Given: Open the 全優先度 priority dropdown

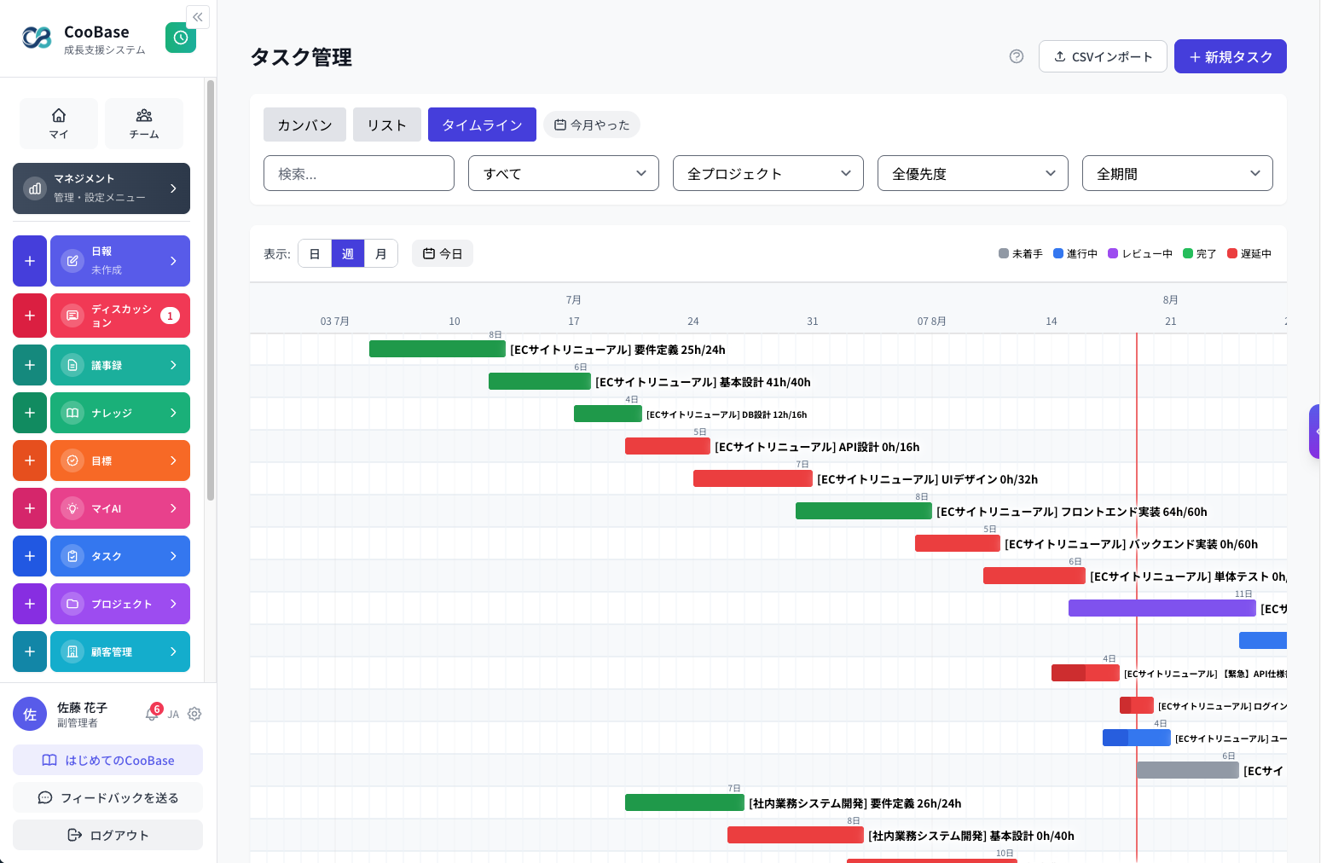Looking at the screenshot, I should pyautogui.click(x=973, y=173).
